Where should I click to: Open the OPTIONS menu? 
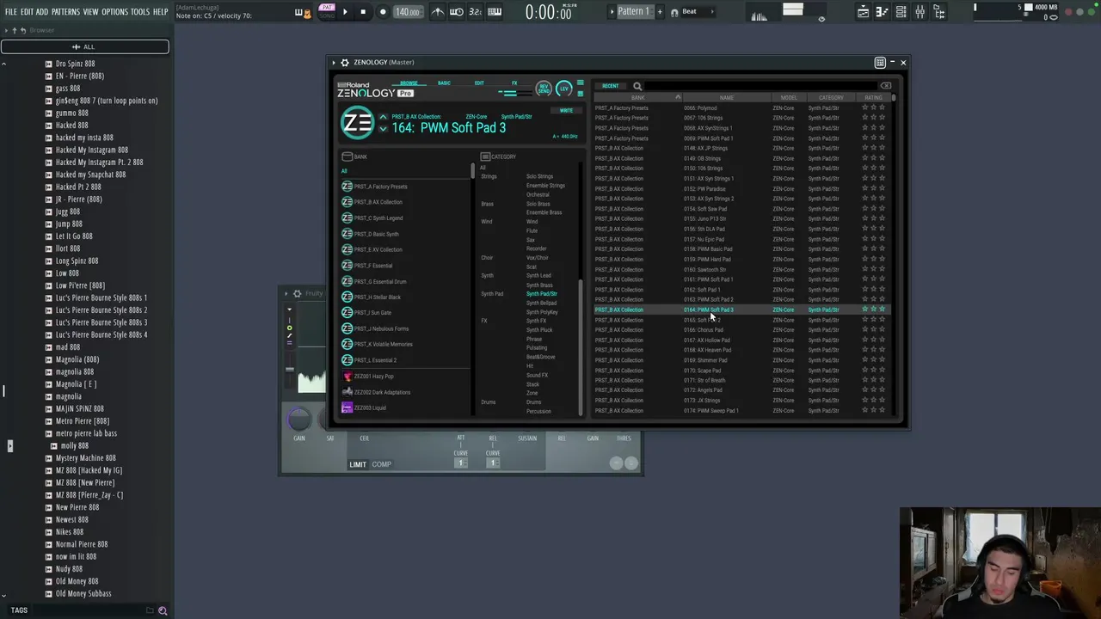[114, 12]
